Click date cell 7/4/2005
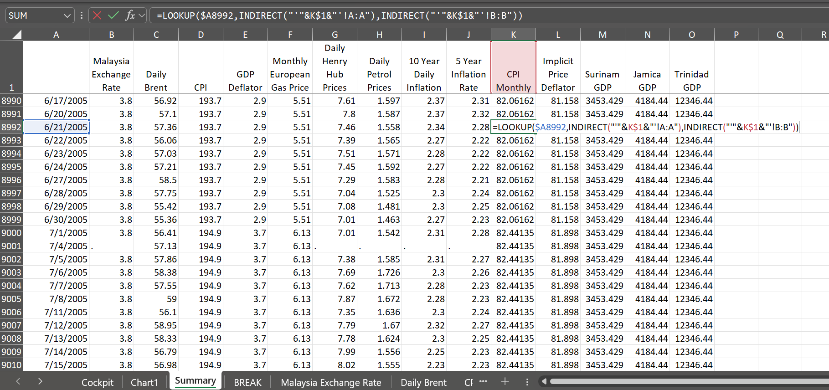The image size is (829, 390). pyautogui.click(x=56, y=246)
